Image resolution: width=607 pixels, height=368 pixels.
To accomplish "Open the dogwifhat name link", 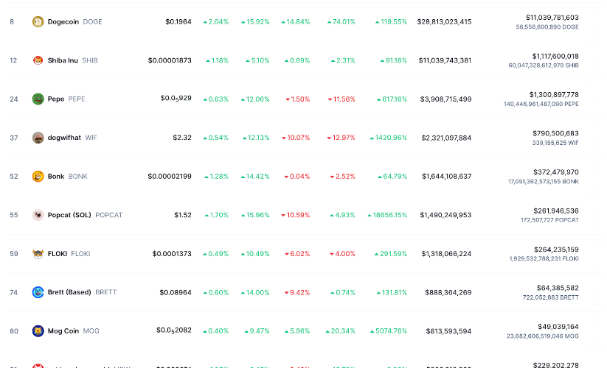I will click(64, 138).
